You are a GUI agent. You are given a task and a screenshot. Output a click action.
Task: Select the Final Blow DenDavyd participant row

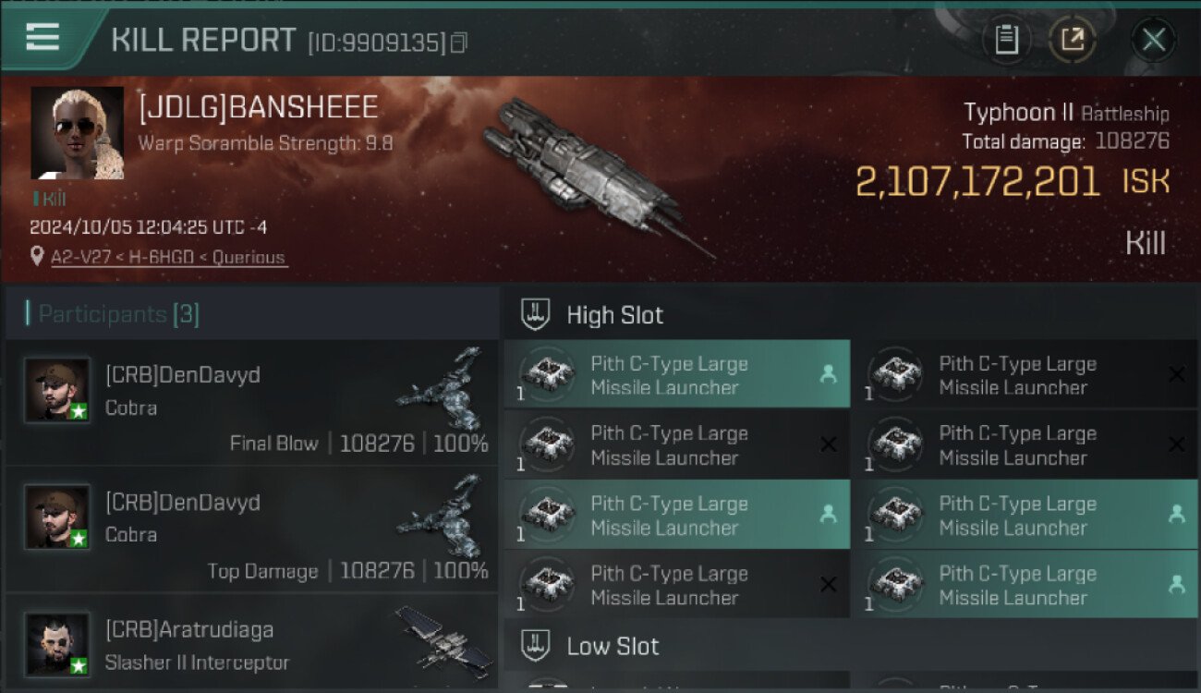pyautogui.click(x=251, y=403)
